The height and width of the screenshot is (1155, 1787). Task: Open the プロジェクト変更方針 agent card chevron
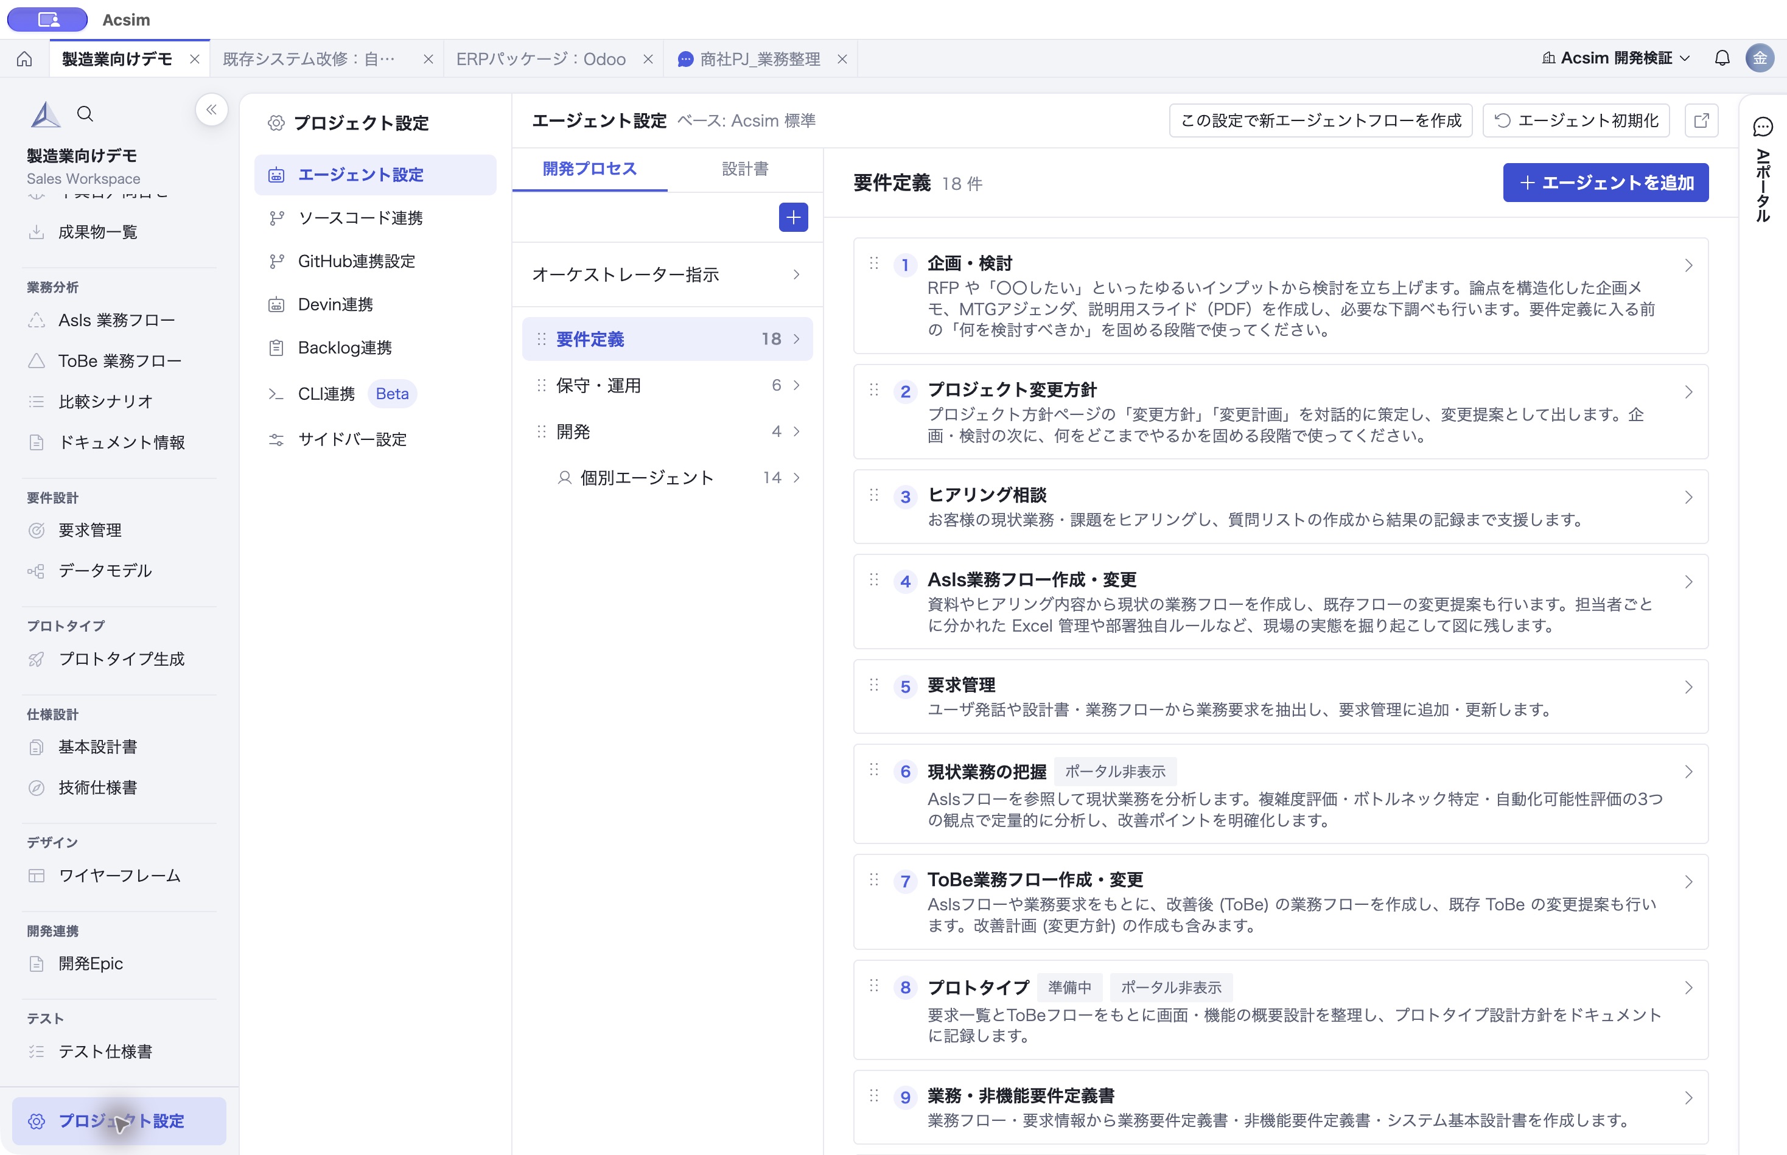[x=1688, y=393]
